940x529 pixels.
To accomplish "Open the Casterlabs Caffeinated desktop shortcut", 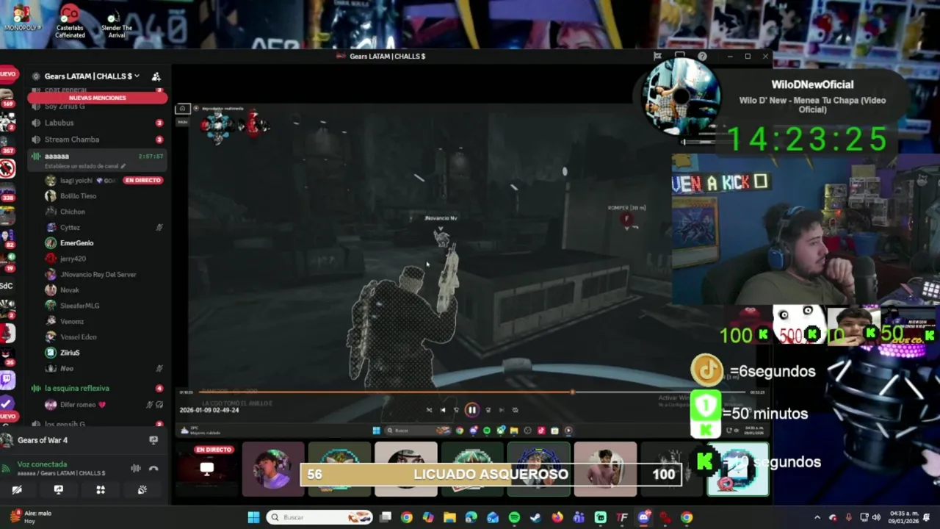I will pyautogui.click(x=70, y=21).
